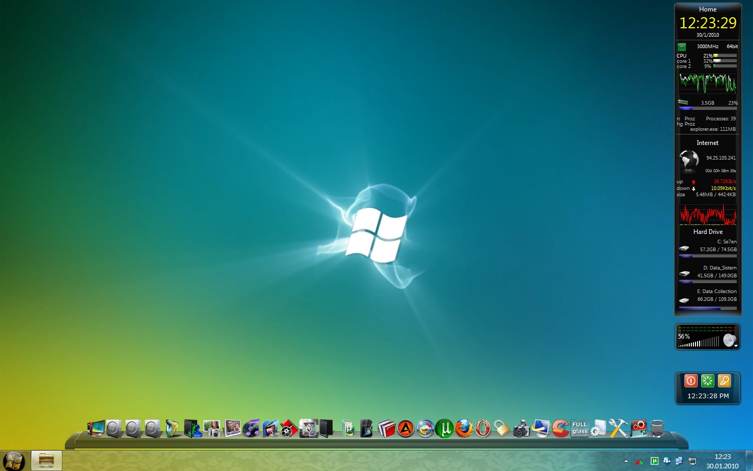Open the red gears control panel dock icon

(638, 428)
